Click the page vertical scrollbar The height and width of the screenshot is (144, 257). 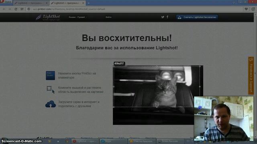point(255,75)
